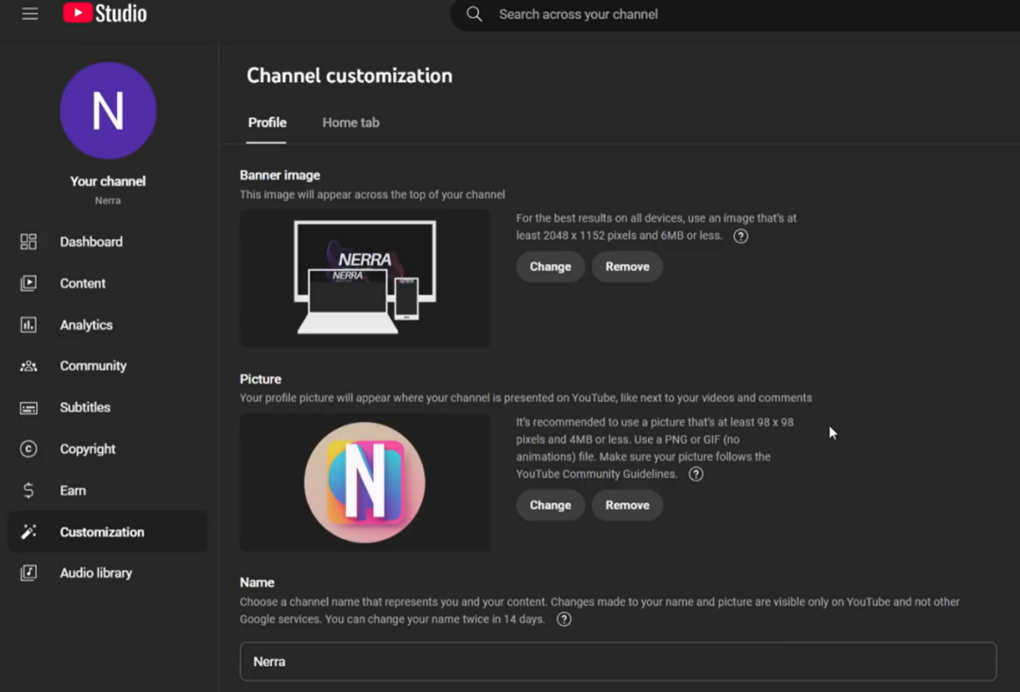Click the Dashboard grid icon
Viewport: 1020px width, 692px height.
(28, 242)
